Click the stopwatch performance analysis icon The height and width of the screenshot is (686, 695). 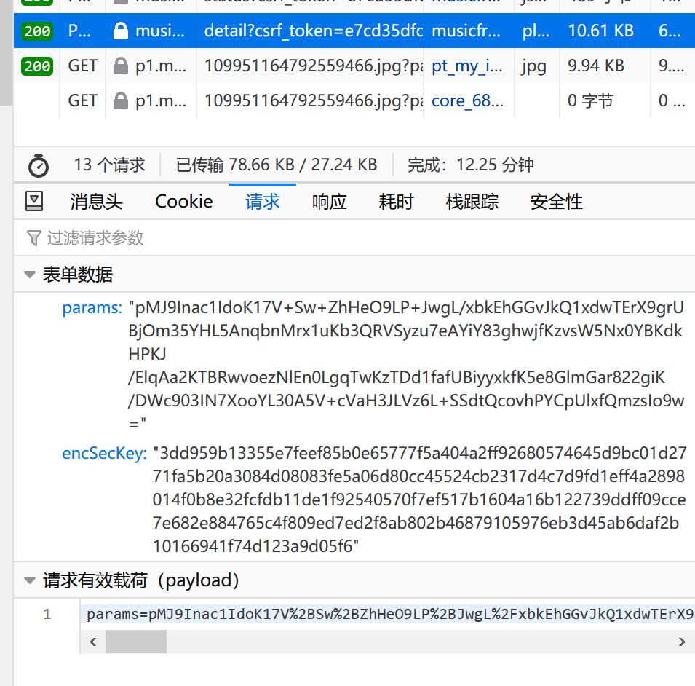tap(38, 165)
